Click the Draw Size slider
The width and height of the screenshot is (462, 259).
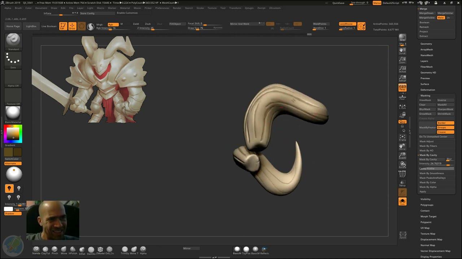point(197,28)
